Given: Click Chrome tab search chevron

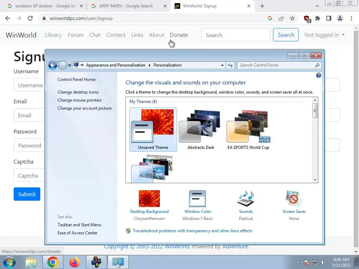Looking at the screenshot, I should pos(317,6).
